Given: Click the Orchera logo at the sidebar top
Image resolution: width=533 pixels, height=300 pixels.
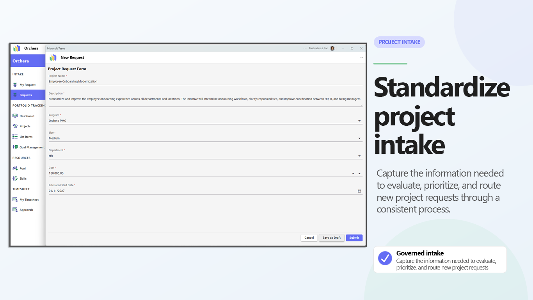Looking at the screenshot, I should coord(17,48).
